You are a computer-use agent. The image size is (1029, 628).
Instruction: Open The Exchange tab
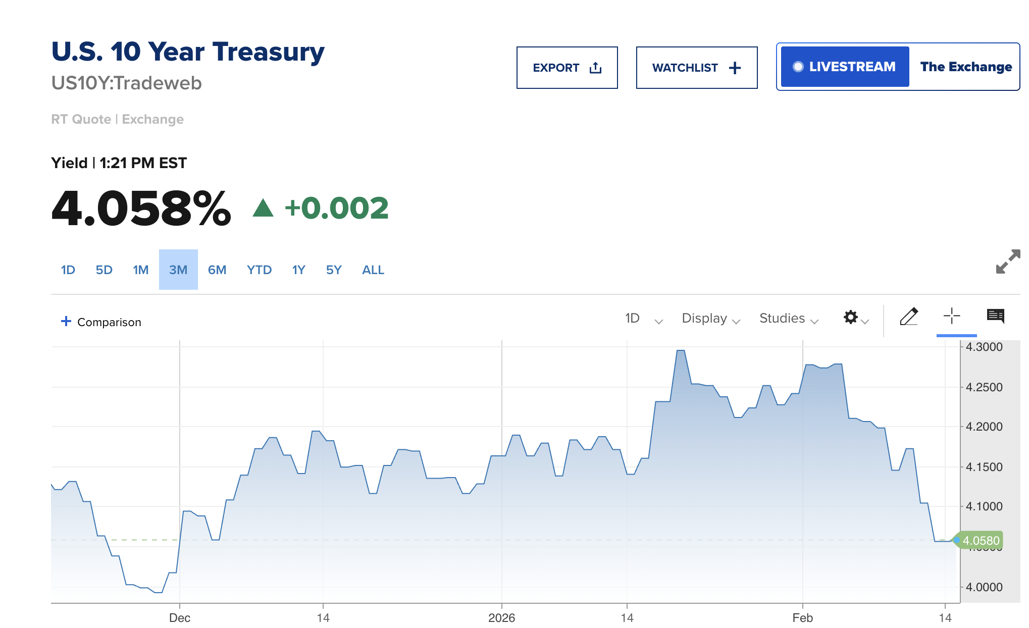(965, 66)
